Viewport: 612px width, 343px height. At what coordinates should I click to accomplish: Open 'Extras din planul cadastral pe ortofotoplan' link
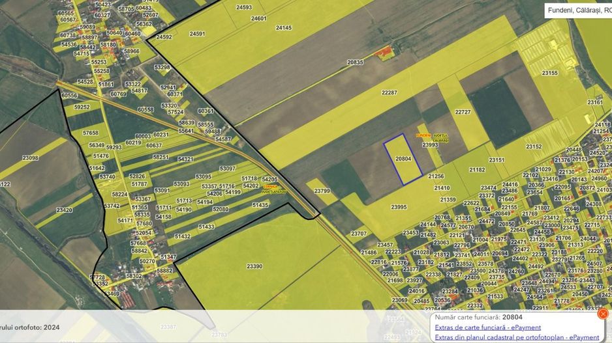tap(517, 337)
